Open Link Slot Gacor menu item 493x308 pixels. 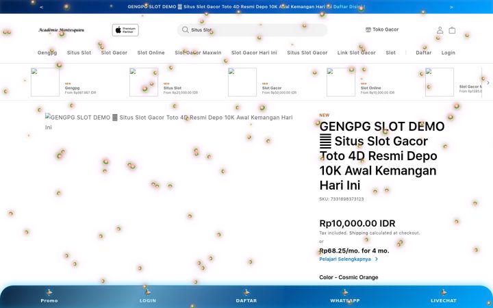(357, 53)
